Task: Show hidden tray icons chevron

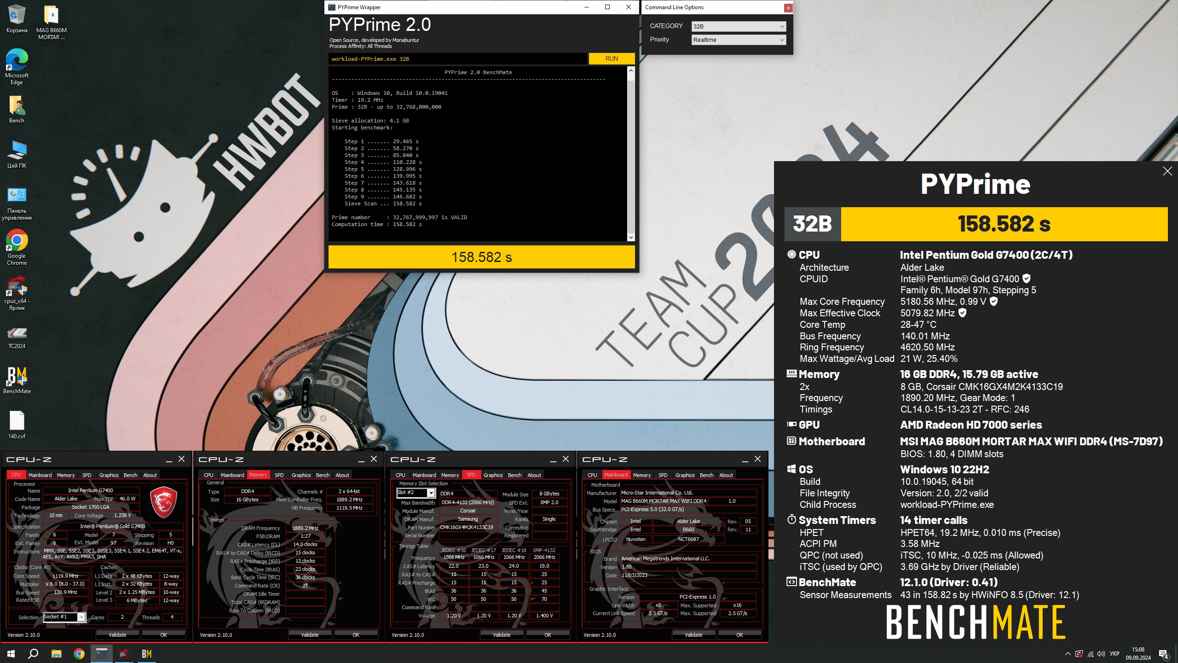Action: [x=1068, y=654]
